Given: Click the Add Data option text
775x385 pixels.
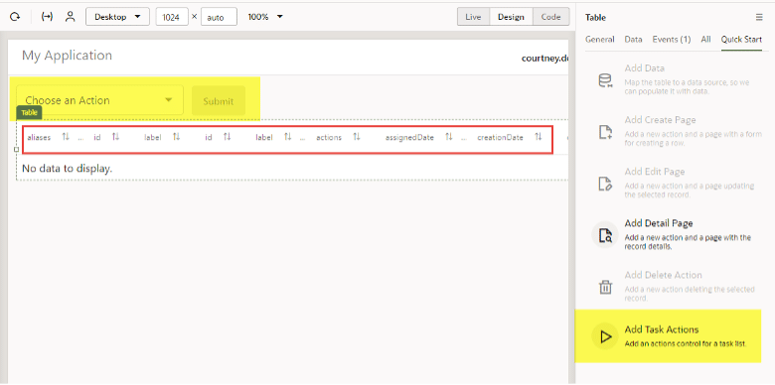Looking at the screenshot, I should tap(644, 68).
